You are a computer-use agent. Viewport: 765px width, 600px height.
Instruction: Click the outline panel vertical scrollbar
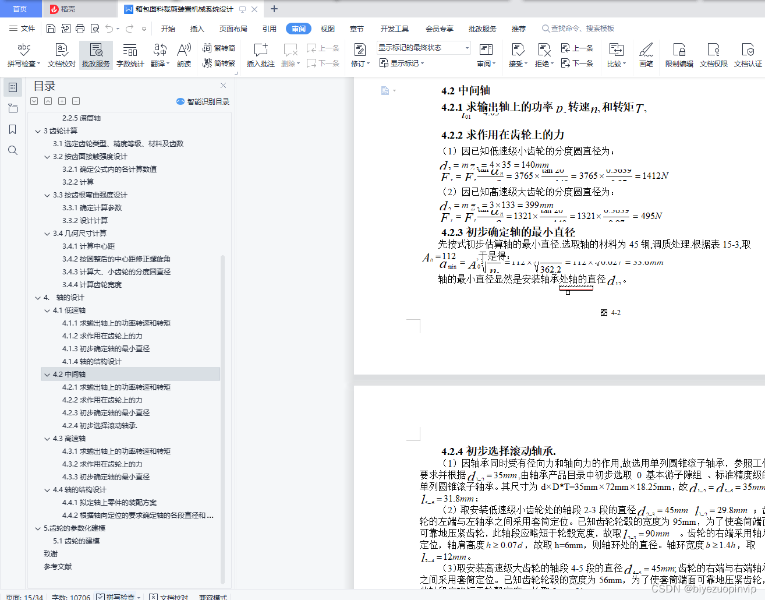(x=222, y=418)
